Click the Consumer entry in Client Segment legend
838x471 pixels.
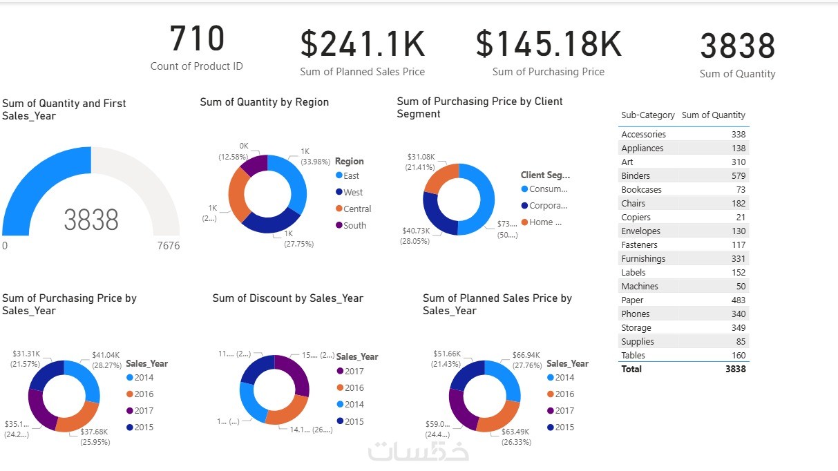pos(548,189)
